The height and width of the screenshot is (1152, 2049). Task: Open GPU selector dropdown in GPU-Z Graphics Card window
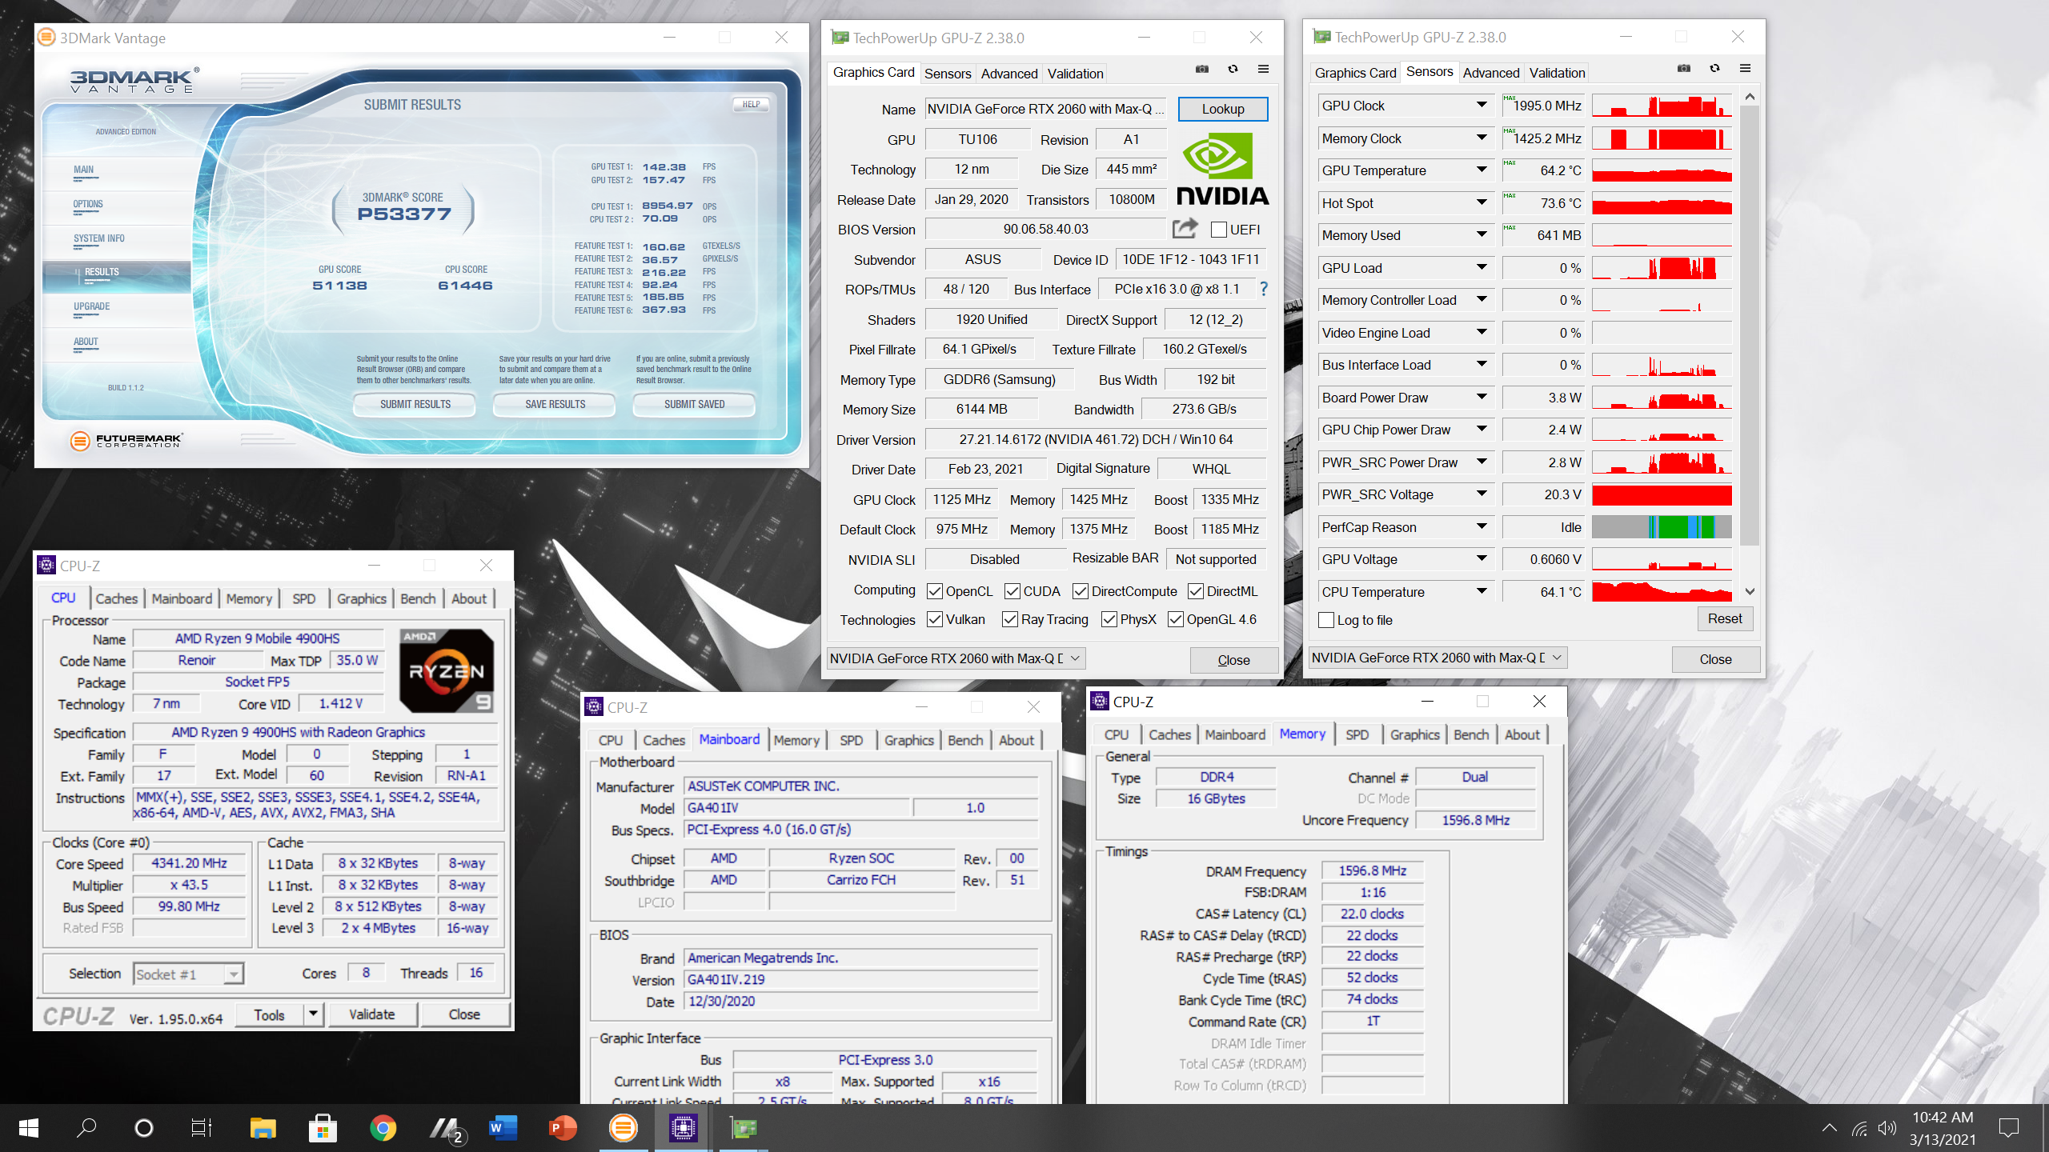(956, 658)
